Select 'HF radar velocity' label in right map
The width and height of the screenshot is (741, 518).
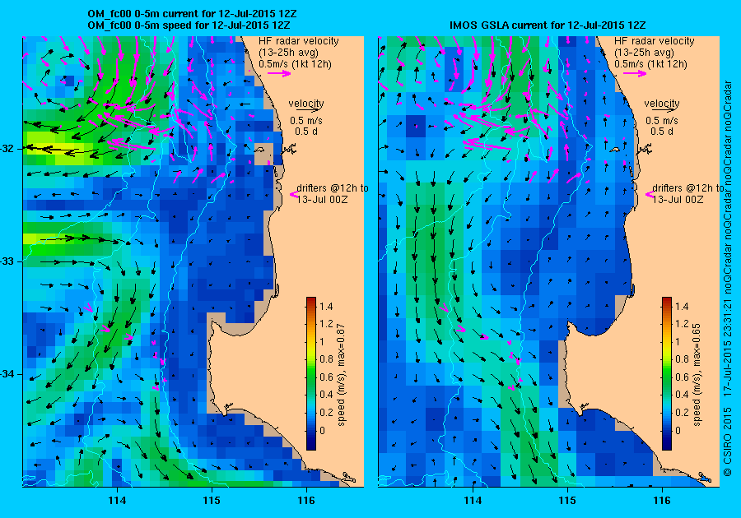[x=655, y=41]
